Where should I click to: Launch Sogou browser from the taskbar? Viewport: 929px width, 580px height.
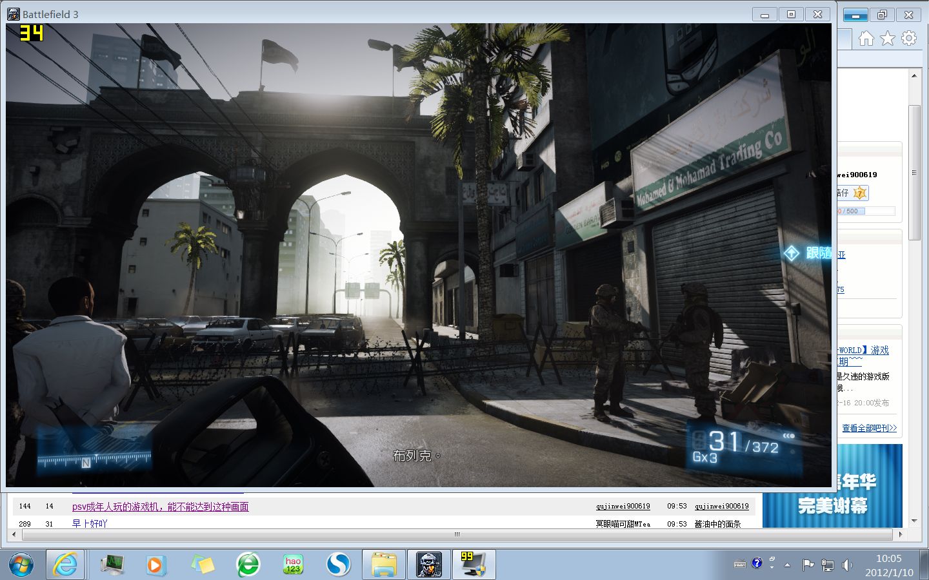pos(338,565)
